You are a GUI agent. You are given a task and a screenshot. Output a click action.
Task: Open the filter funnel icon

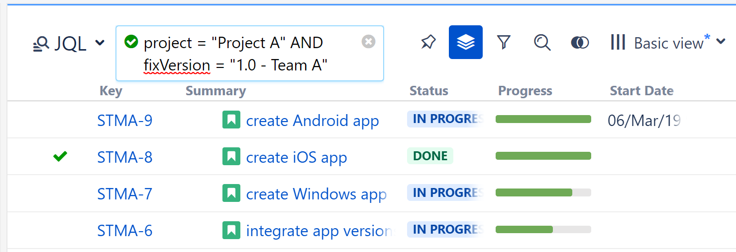click(x=504, y=43)
